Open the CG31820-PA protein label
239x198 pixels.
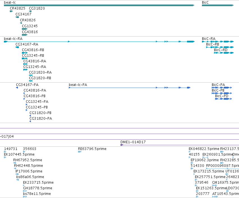pyautogui.click(x=41, y=119)
